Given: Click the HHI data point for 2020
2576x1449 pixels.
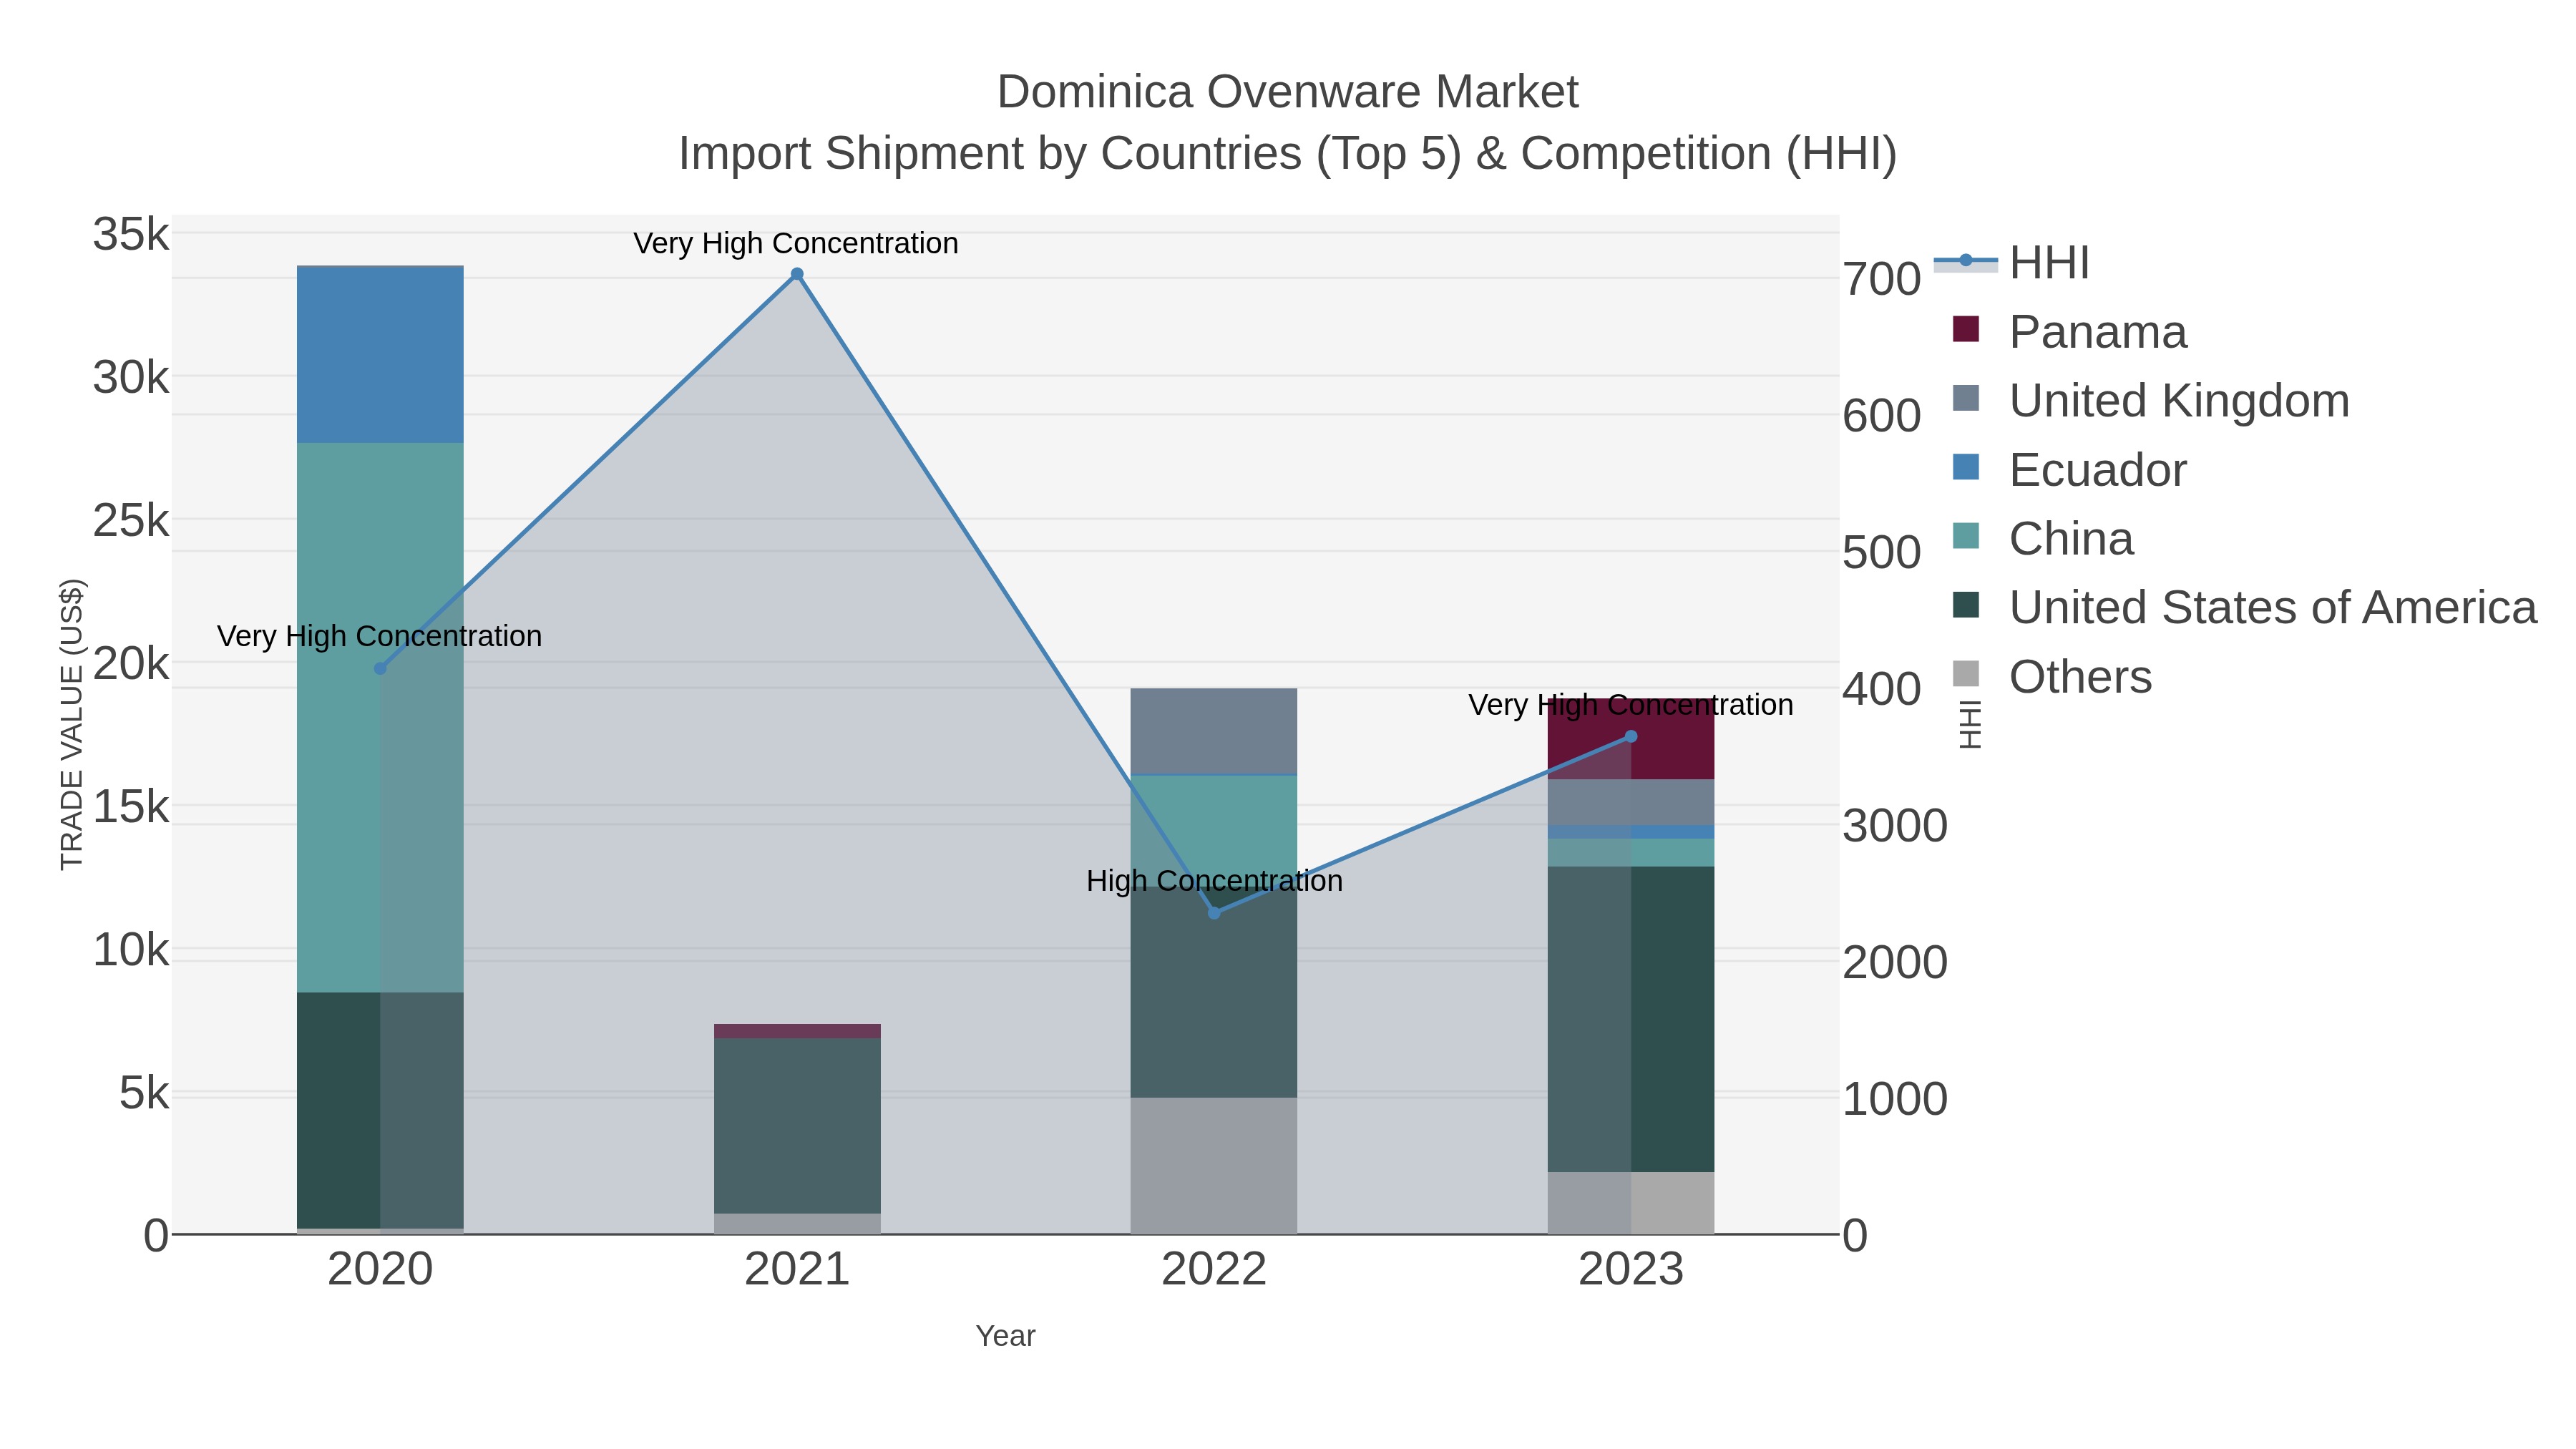Looking at the screenshot, I should [x=380, y=668].
